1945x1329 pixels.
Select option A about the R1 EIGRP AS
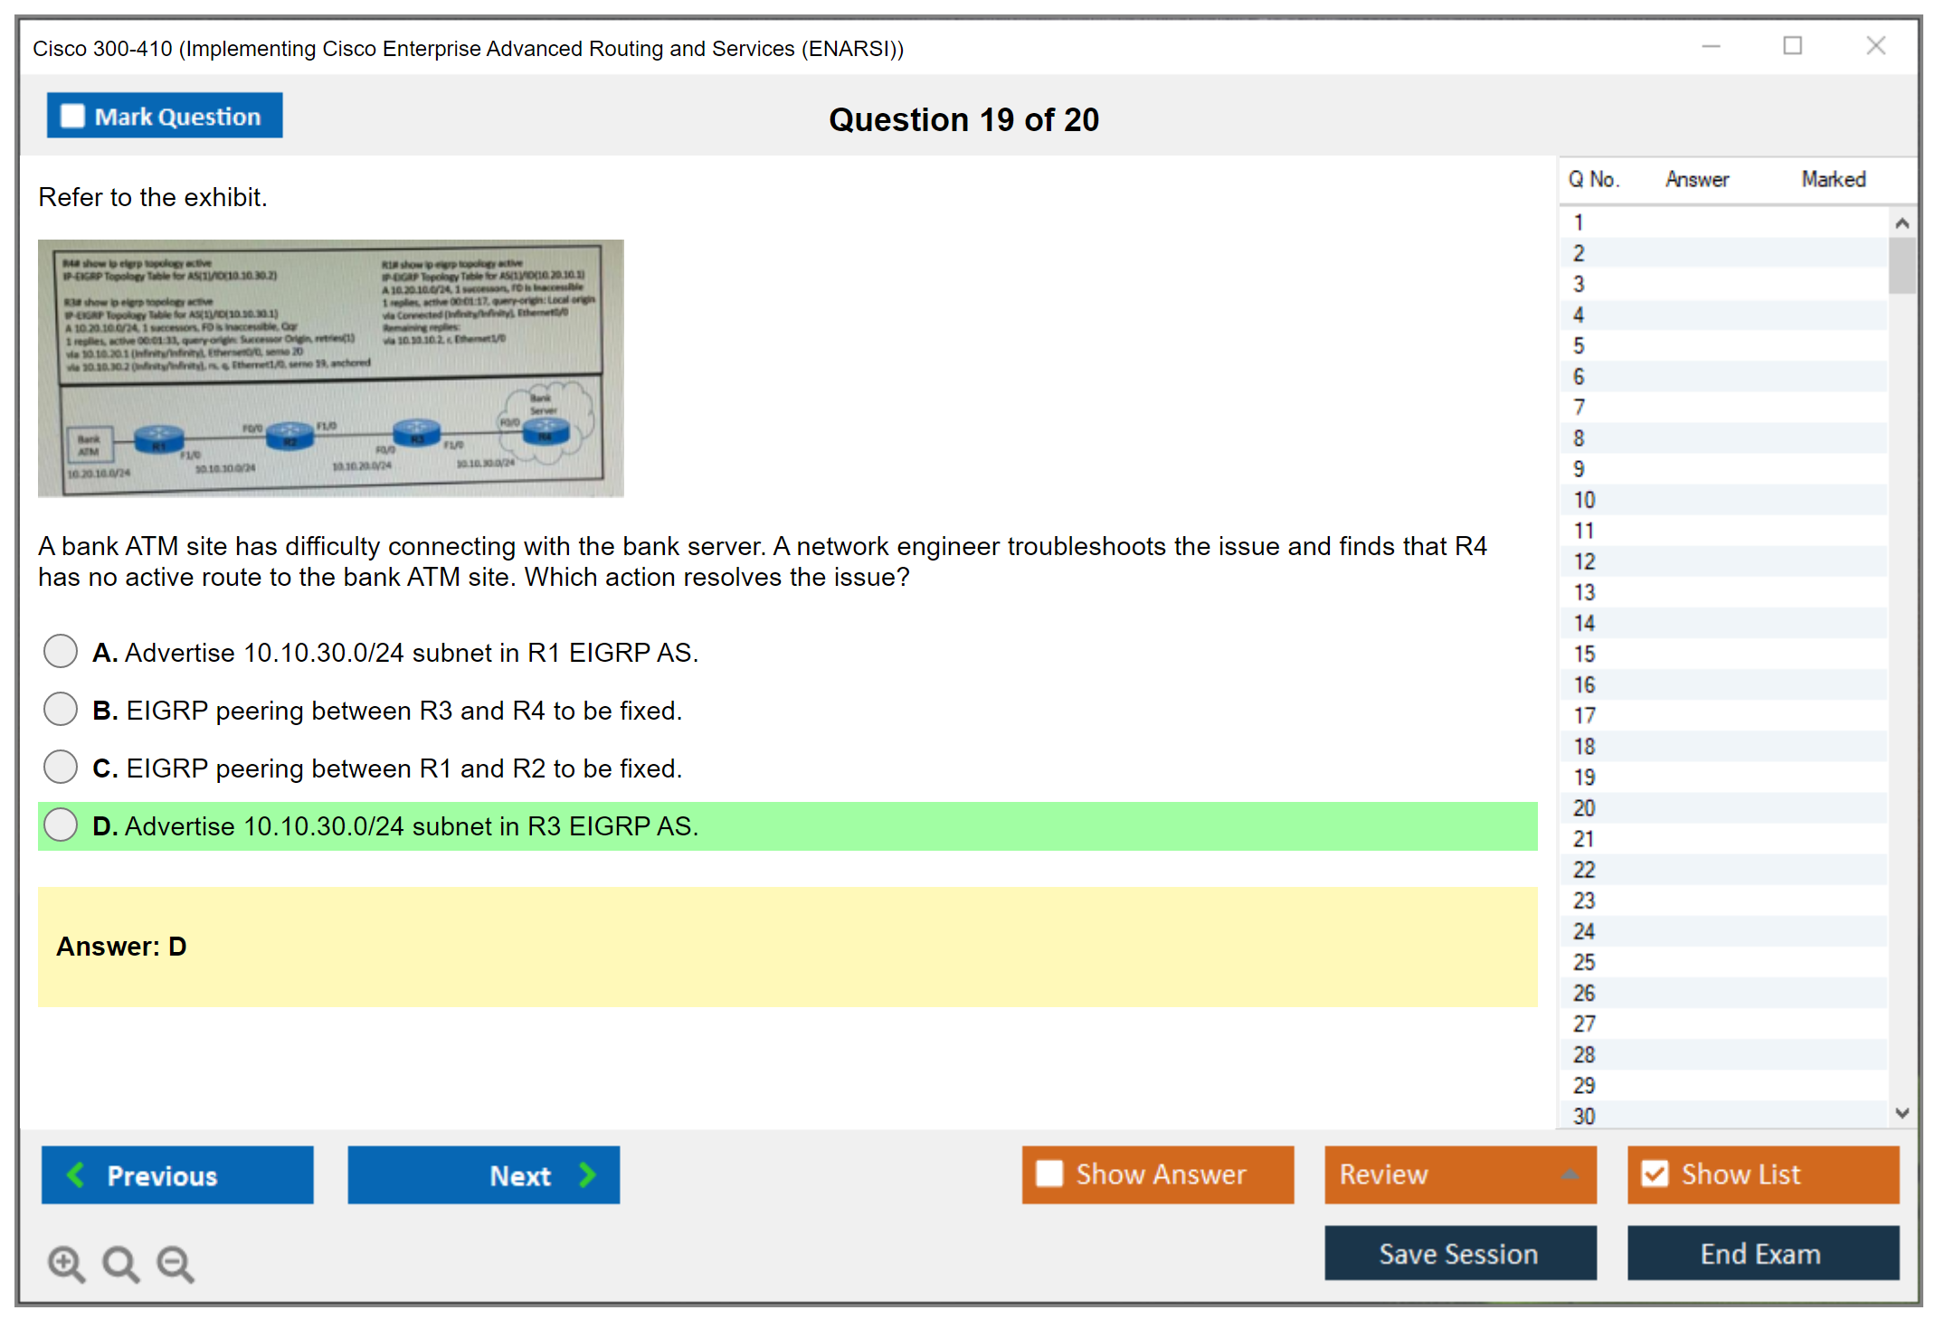tap(61, 651)
